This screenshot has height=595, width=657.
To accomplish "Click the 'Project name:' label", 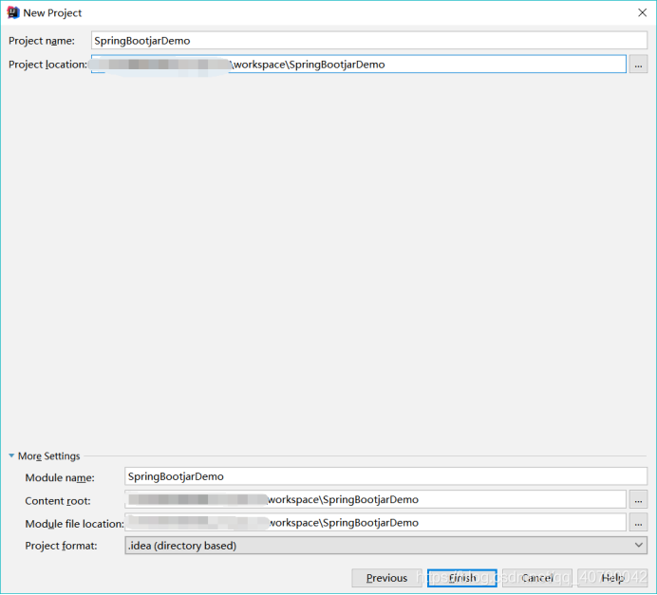I will point(42,41).
